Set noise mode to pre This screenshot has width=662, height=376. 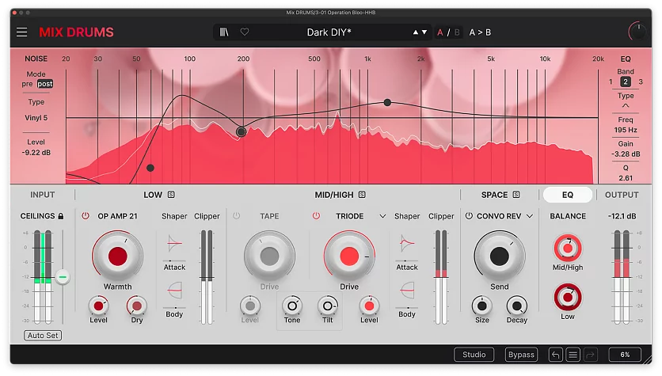[x=27, y=84]
